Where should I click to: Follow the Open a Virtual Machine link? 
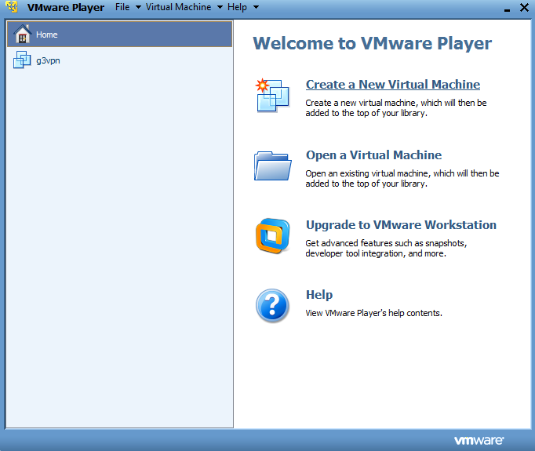[x=373, y=155]
